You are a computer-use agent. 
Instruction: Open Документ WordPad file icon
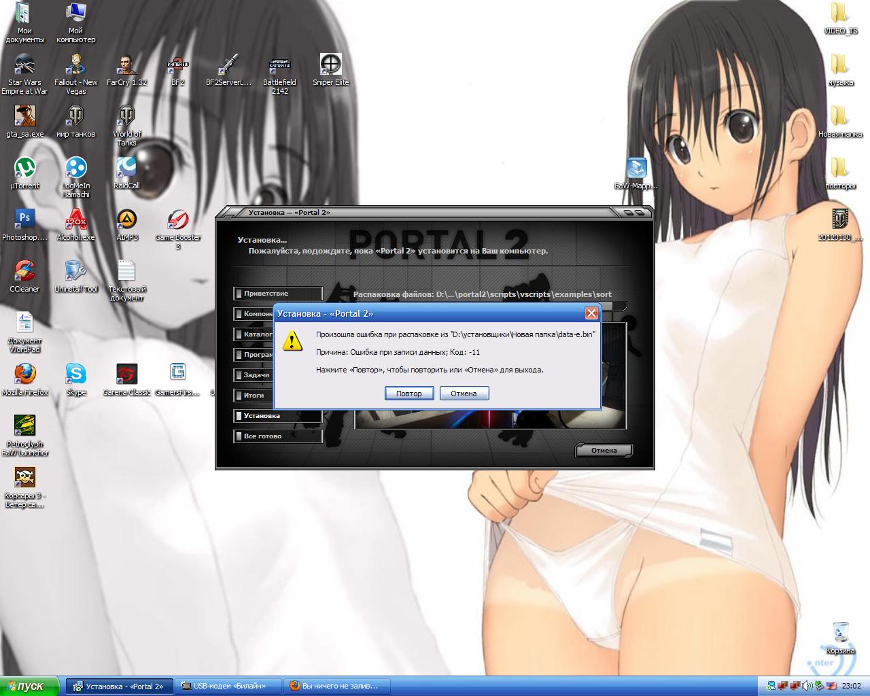pyautogui.click(x=24, y=332)
